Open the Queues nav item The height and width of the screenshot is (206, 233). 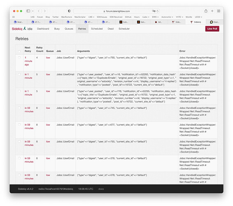pyautogui.click(x=69, y=29)
